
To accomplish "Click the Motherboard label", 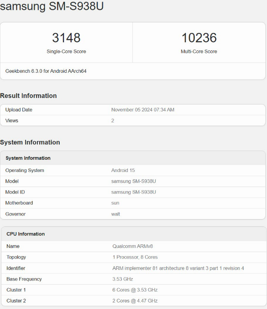I will [19, 203].
